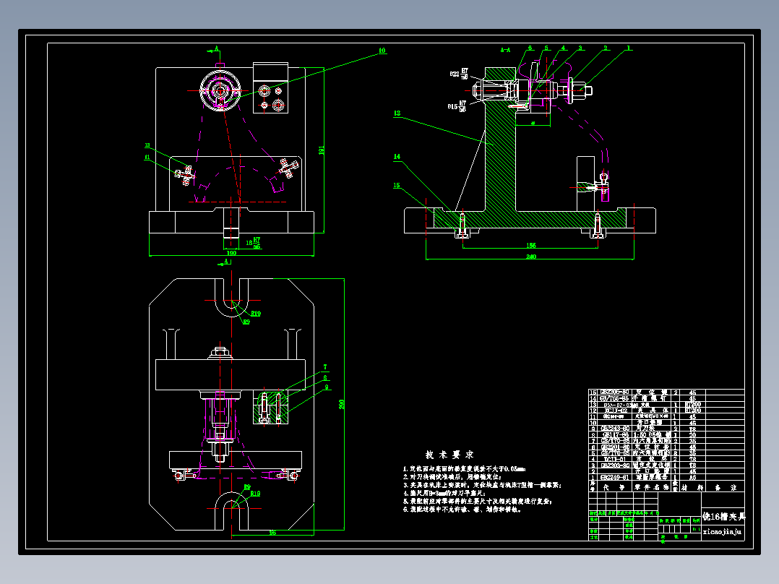
Task: Select the 191 vertical height dimension
Action: [x=321, y=150]
